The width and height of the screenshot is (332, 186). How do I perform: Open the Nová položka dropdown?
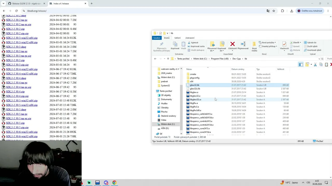coord(267,43)
